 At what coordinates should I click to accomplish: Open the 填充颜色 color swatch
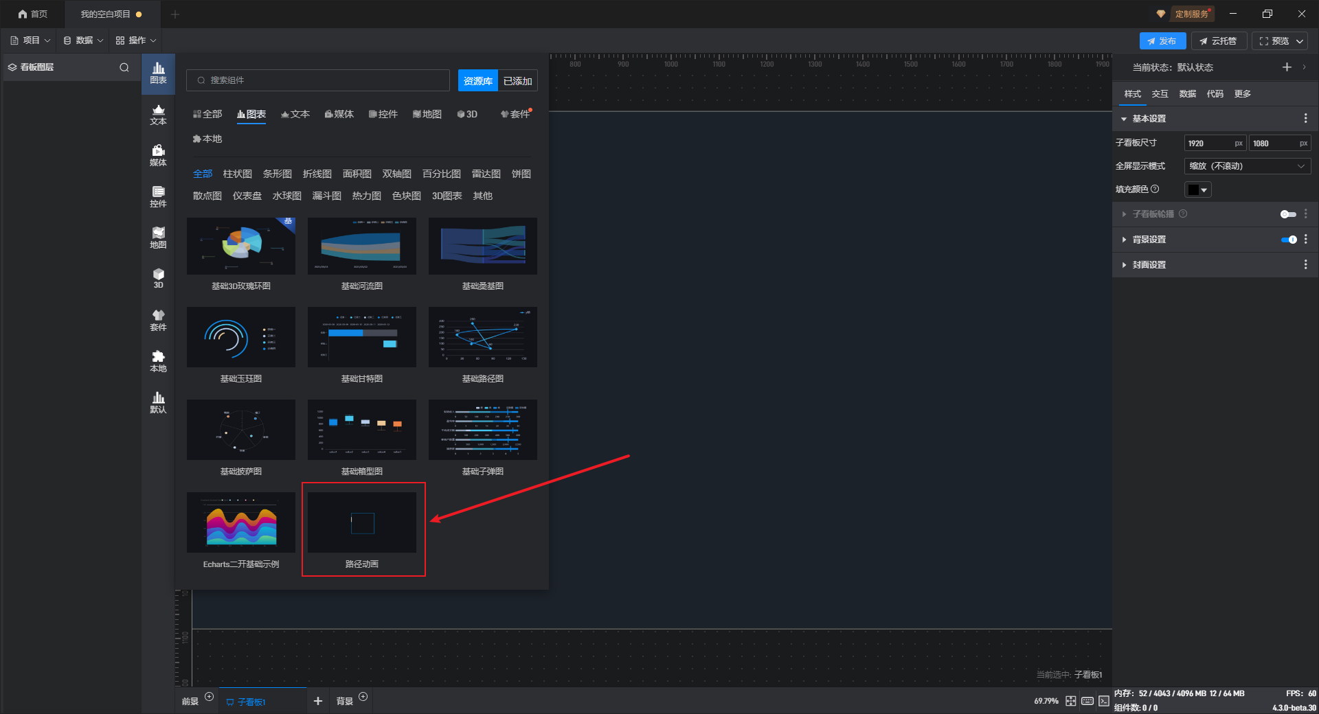(x=1197, y=190)
